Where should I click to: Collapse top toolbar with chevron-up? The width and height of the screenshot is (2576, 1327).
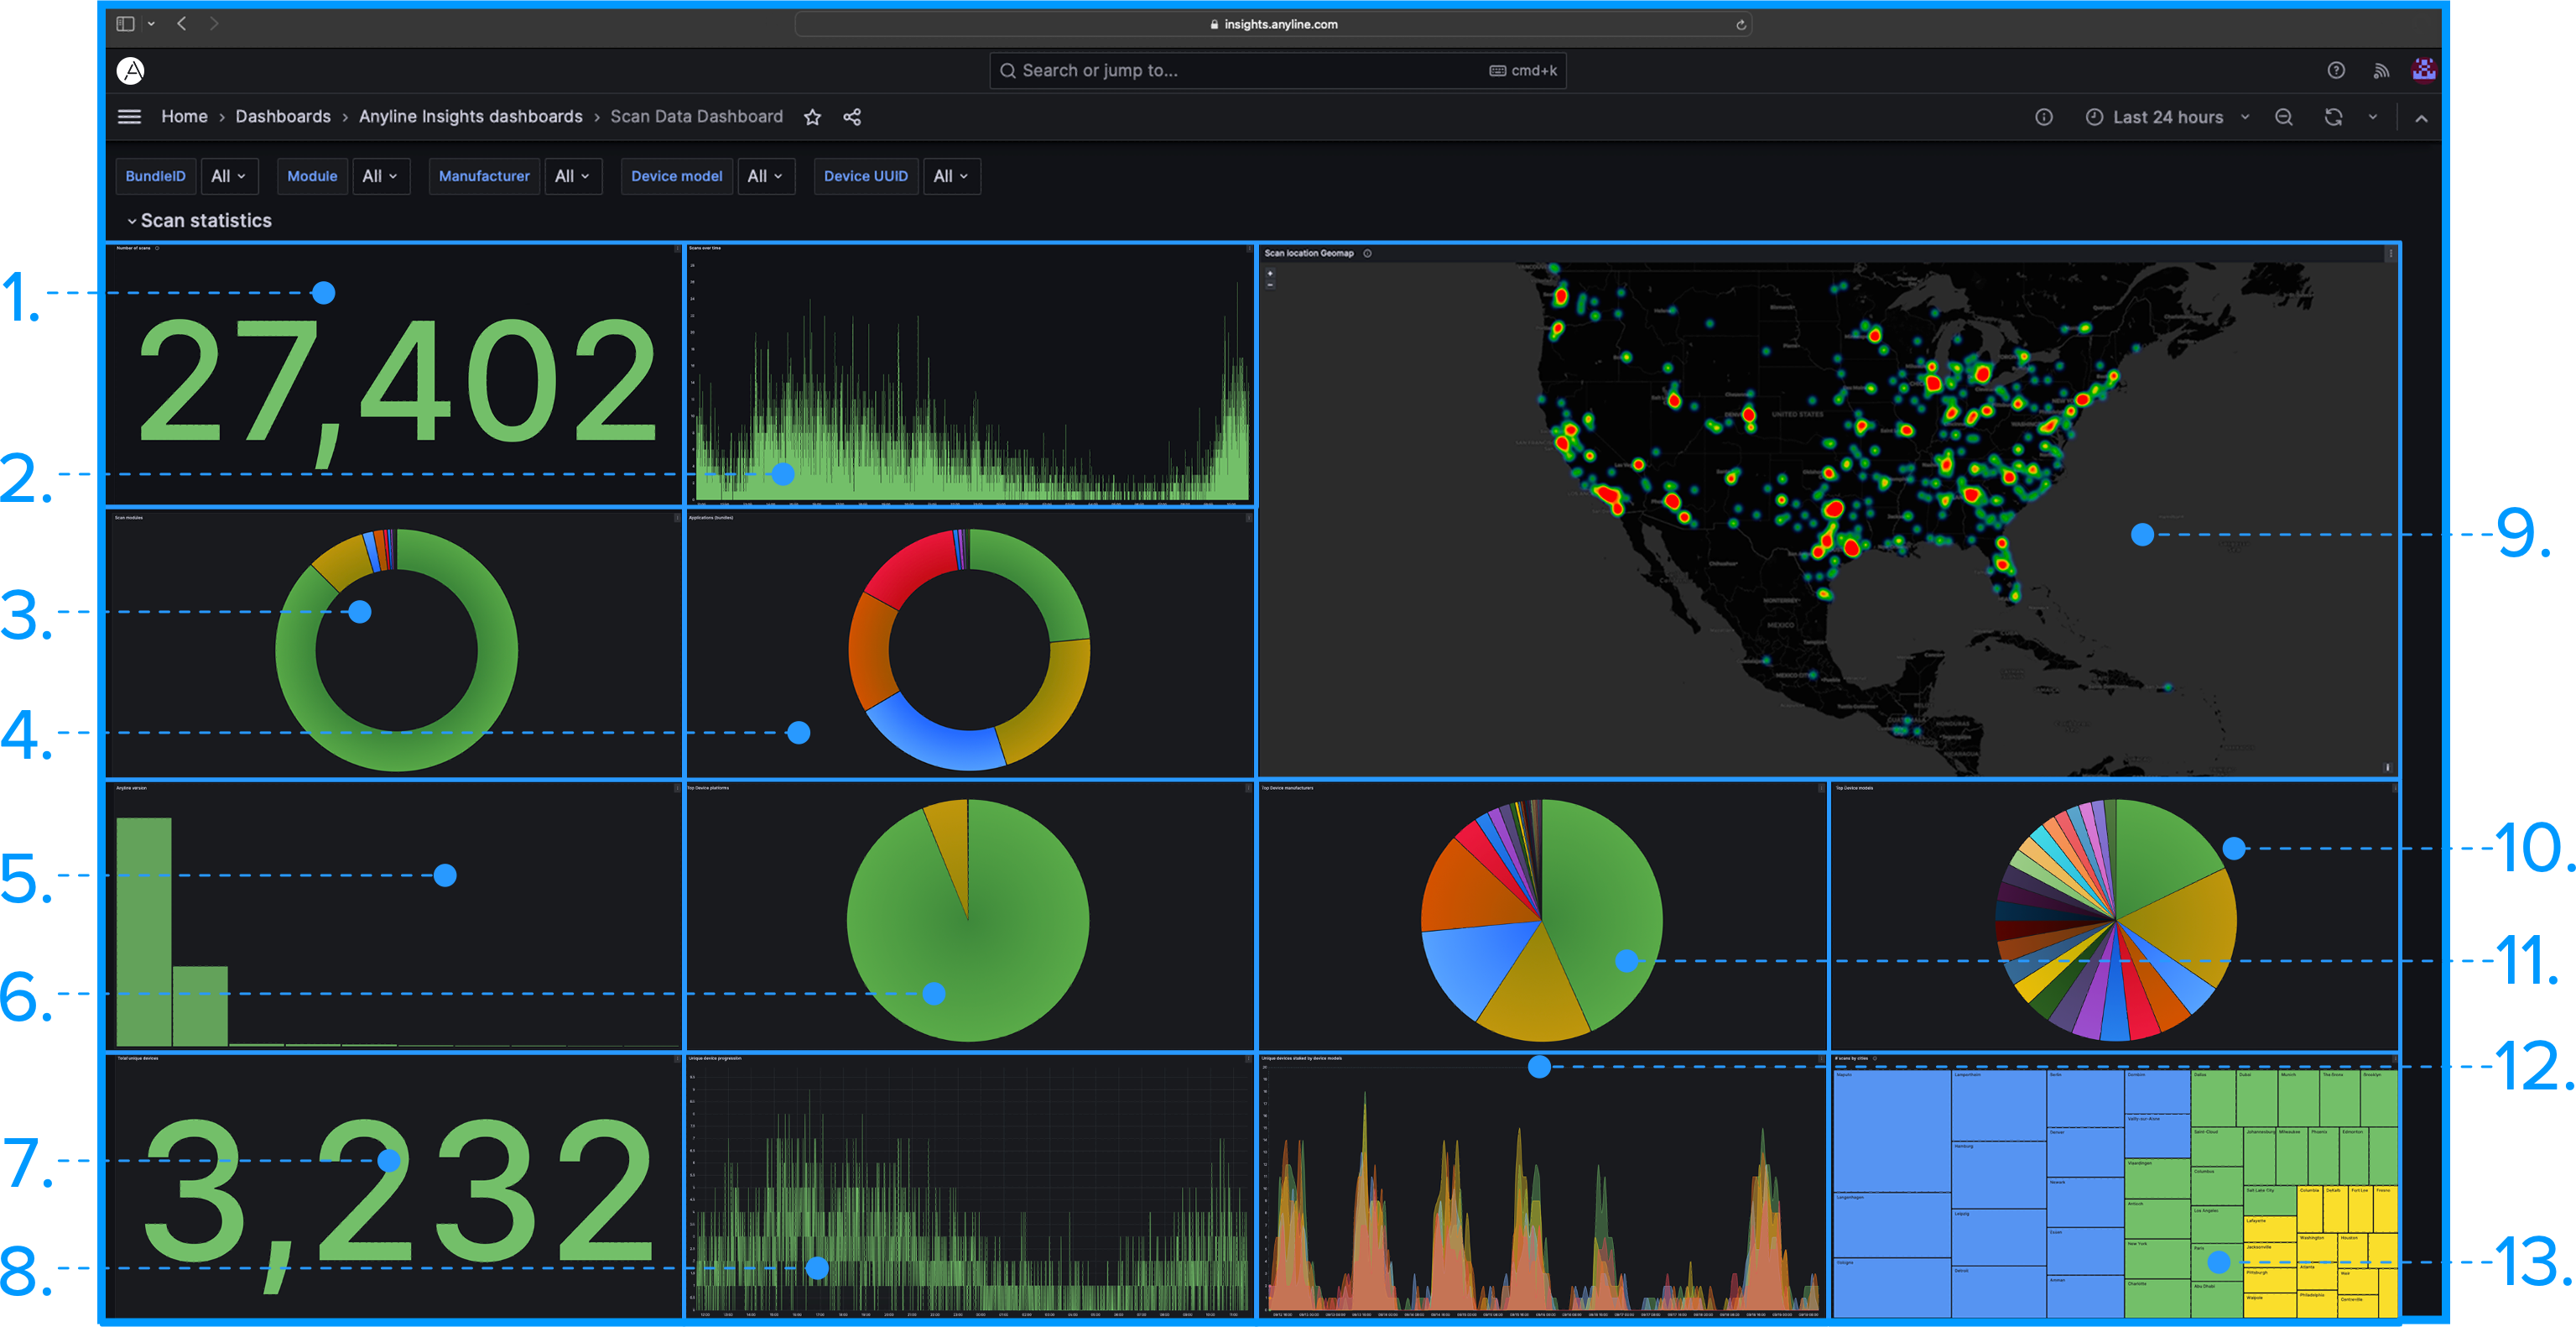coord(2421,118)
